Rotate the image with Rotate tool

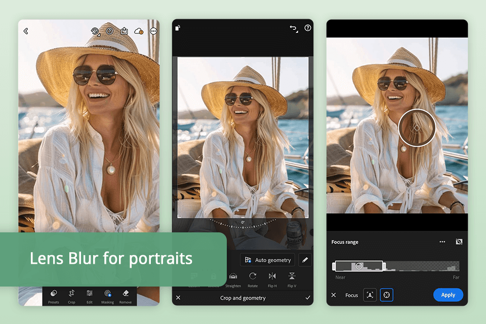253,279
